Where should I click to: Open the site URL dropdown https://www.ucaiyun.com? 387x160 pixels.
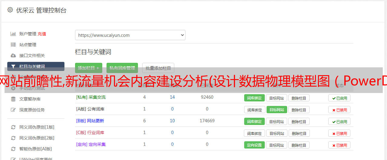point(130,35)
